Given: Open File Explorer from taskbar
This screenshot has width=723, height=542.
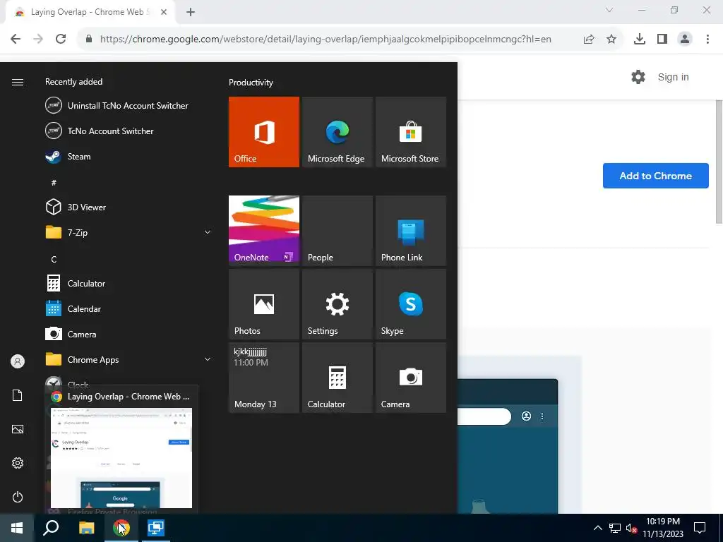Looking at the screenshot, I should [x=86, y=528].
